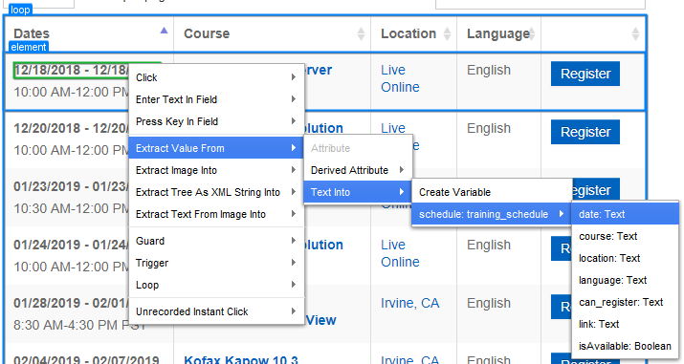684x364 pixels.
Task: Click the arrow beside Derived Attribute
Action: [402, 170]
